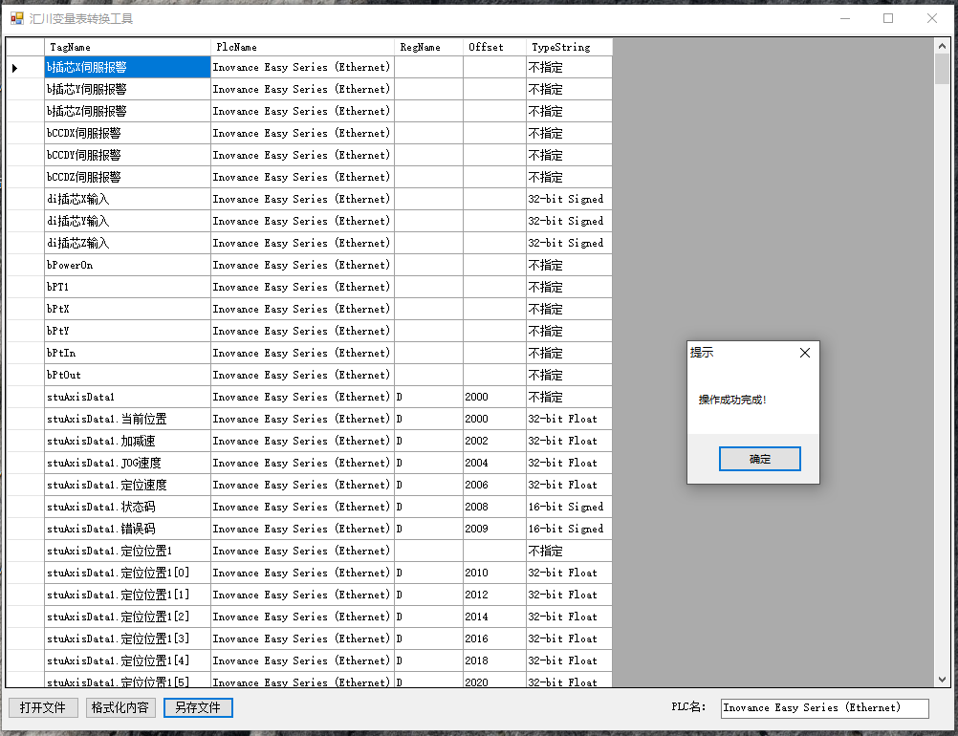Click the scrollbar down arrow

pyautogui.click(x=942, y=680)
